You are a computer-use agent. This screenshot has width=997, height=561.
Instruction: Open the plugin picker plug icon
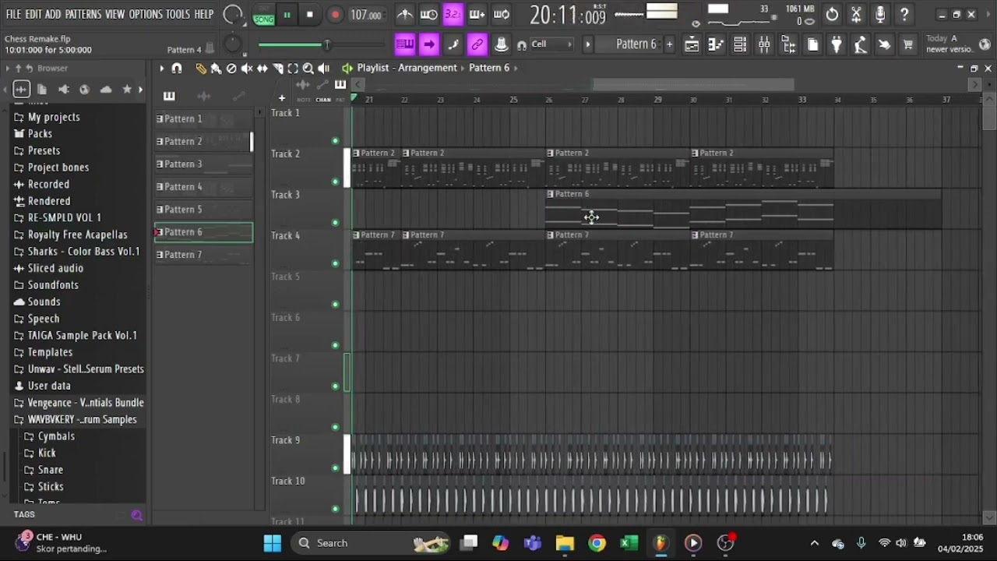pyautogui.click(x=837, y=44)
